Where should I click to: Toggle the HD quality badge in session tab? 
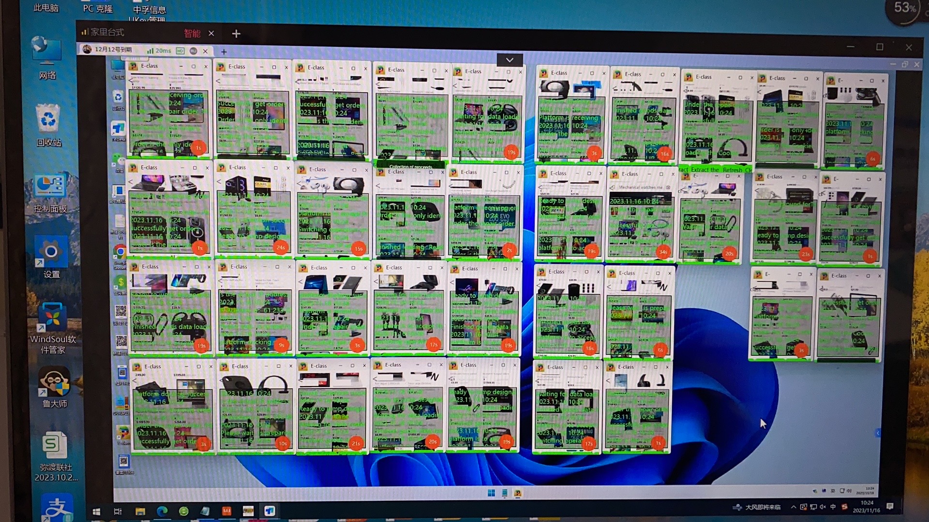click(x=180, y=51)
